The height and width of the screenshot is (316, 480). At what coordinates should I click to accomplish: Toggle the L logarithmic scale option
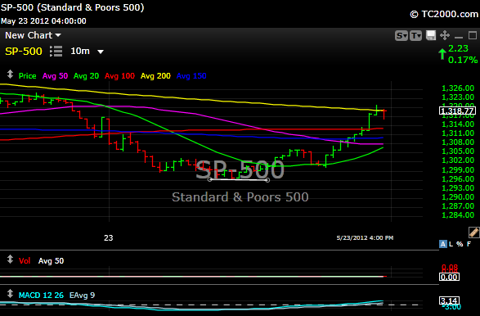coord(451,244)
